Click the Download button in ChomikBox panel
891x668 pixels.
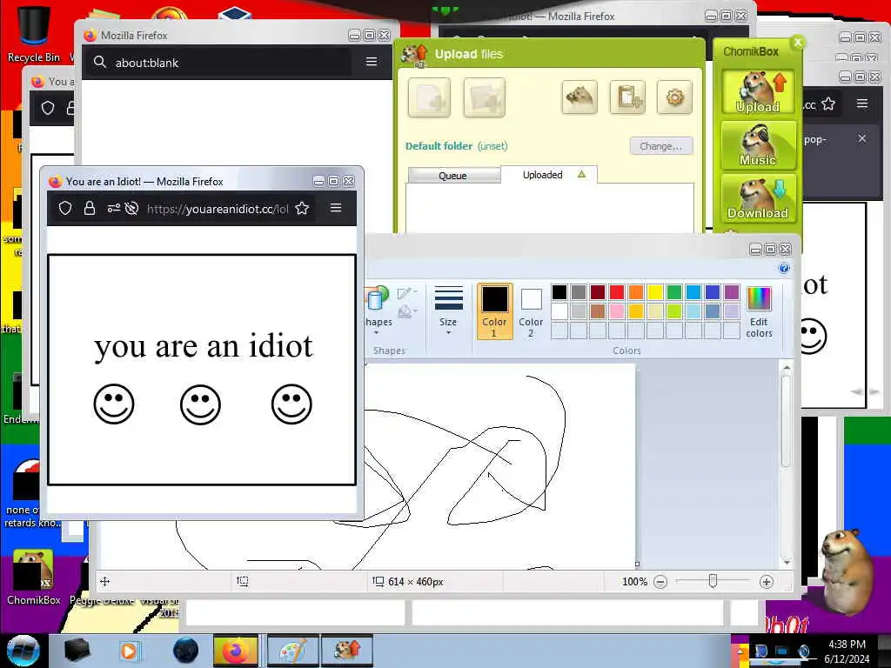pyautogui.click(x=758, y=198)
